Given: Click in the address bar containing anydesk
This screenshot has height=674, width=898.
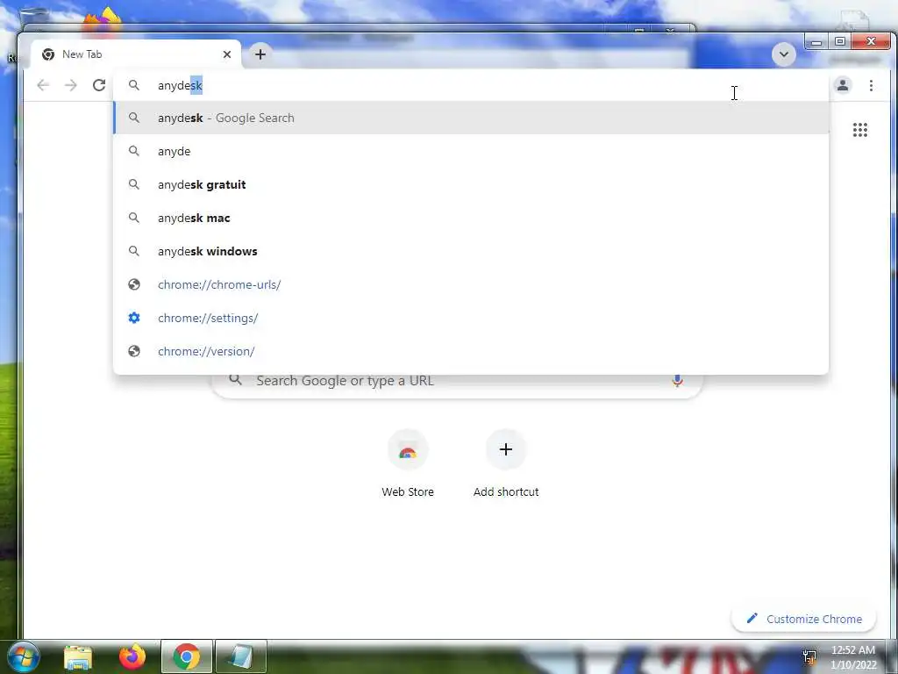Looking at the screenshot, I should pos(471,85).
